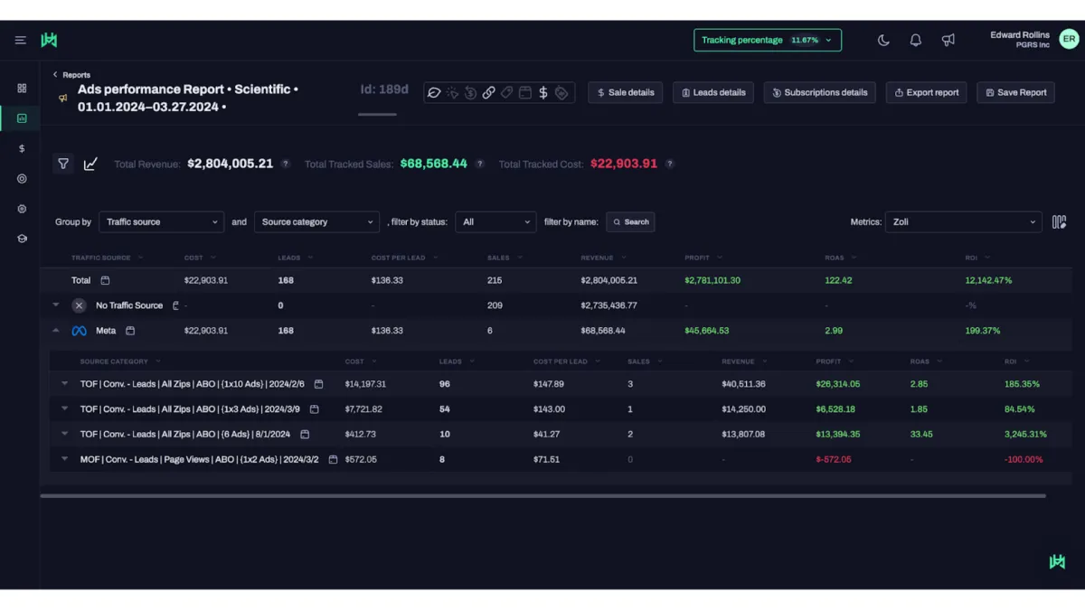This screenshot has height=610, width=1085.
Task: Open the dollar sign sidebar section
Action: pyautogui.click(x=22, y=148)
